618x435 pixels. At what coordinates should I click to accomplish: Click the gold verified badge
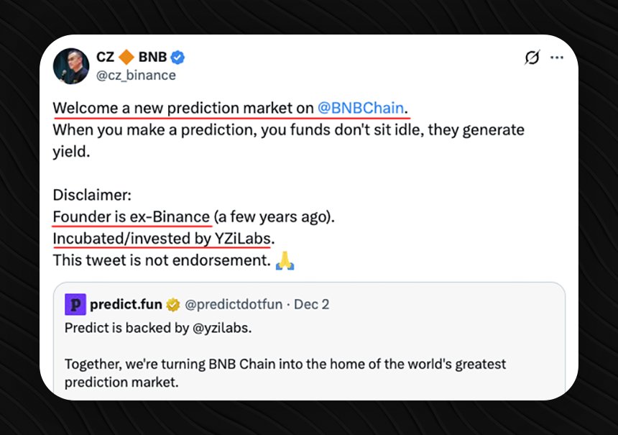(x=173, y=305)
